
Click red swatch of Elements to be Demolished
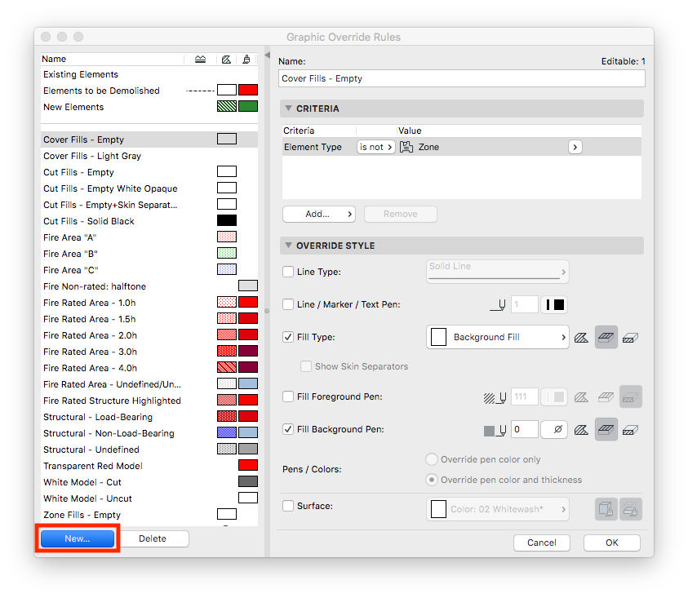(x=248, y=90)
